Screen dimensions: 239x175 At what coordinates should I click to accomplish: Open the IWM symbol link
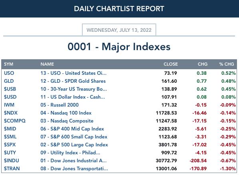pyautogui.click(x=9, y=105)
